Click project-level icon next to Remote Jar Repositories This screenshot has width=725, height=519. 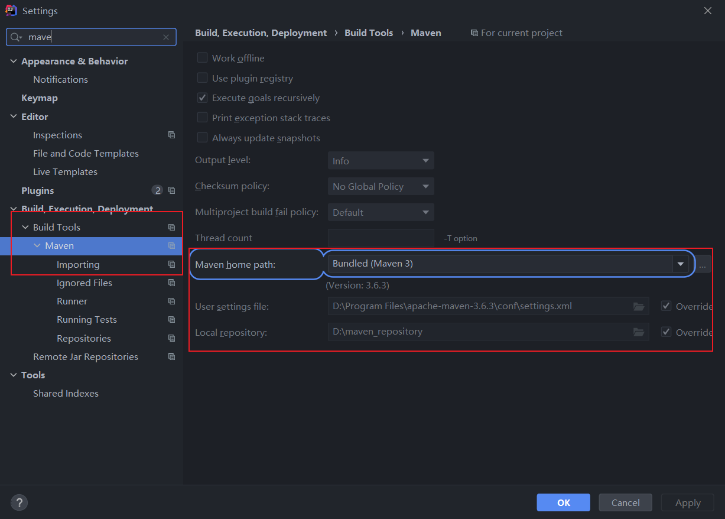171,356
